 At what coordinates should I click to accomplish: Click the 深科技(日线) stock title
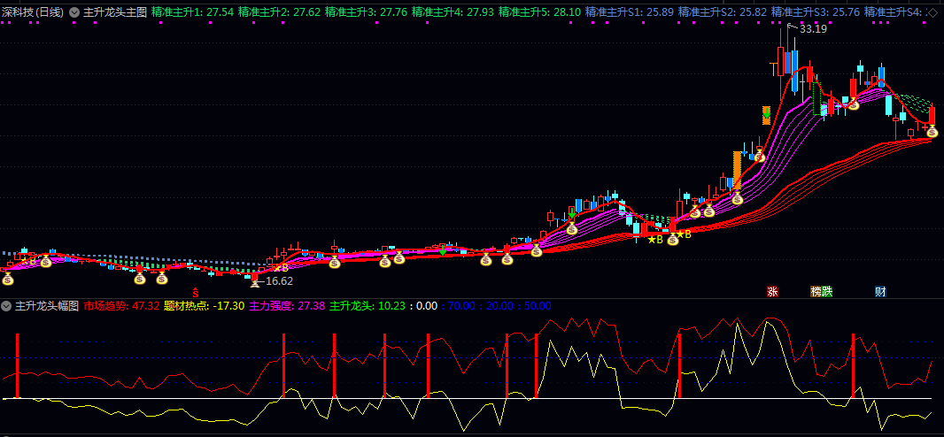pyautogui.click(x=34, y=12)
